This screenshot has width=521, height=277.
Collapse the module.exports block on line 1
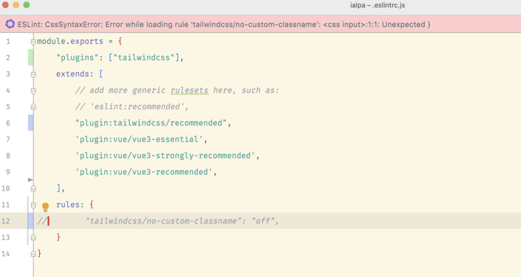tap(33, 41)
